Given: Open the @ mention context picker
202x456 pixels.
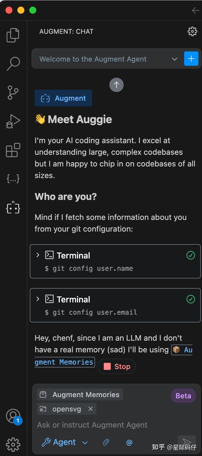Looking at the screenshot, I should 129,443.
